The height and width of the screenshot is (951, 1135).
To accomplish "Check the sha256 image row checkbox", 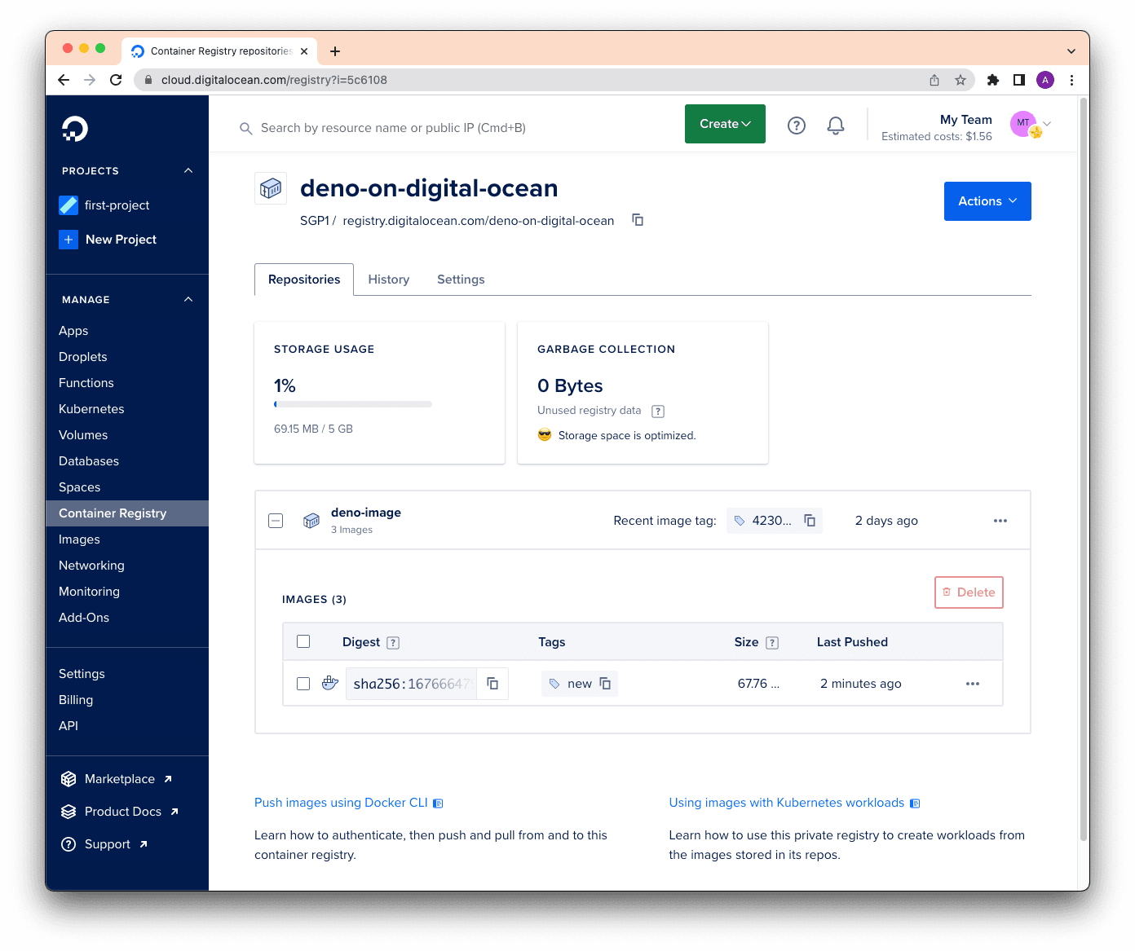I will tap(303, 684).
